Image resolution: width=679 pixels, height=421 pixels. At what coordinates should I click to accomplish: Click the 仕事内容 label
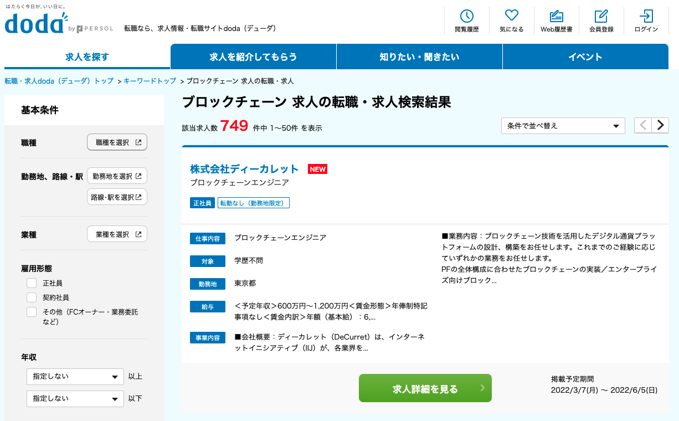coord(208,239)
